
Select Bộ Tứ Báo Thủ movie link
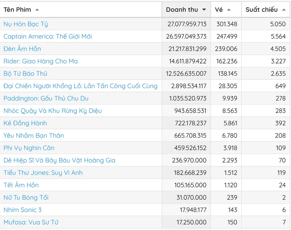(x=25, y=73)
